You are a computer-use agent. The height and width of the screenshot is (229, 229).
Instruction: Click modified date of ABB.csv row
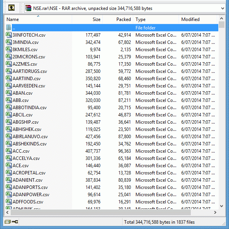198,100
